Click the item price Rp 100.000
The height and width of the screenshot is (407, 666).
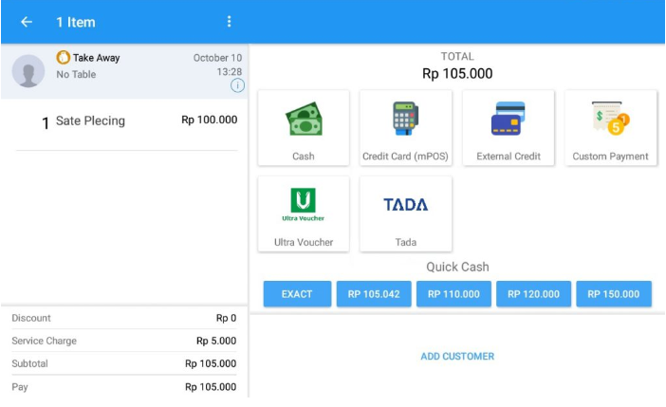point(210,120)
